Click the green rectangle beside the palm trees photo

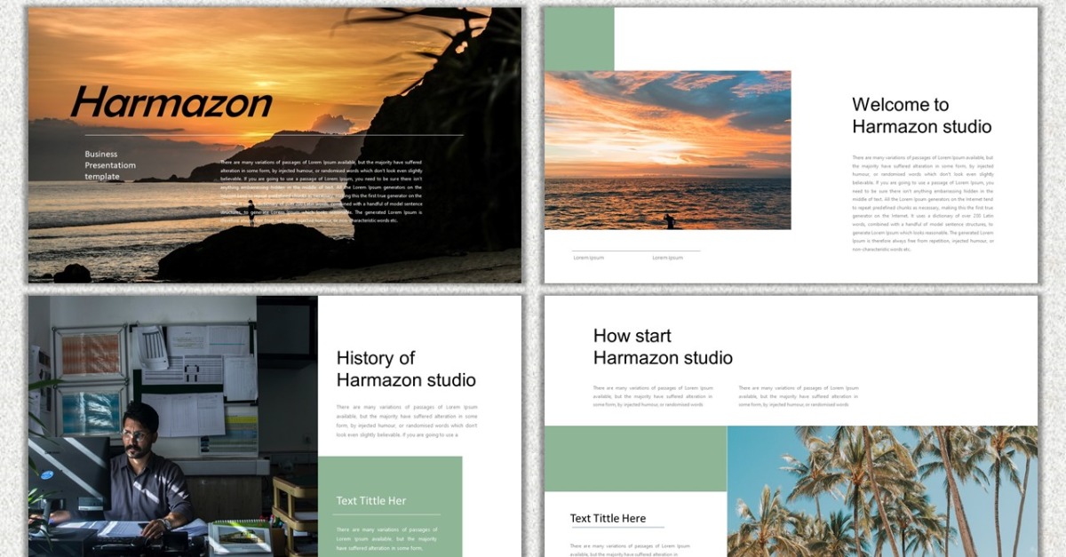(x=635, y=458)
